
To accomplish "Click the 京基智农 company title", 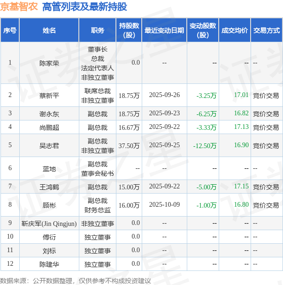I will coord(19,7).
